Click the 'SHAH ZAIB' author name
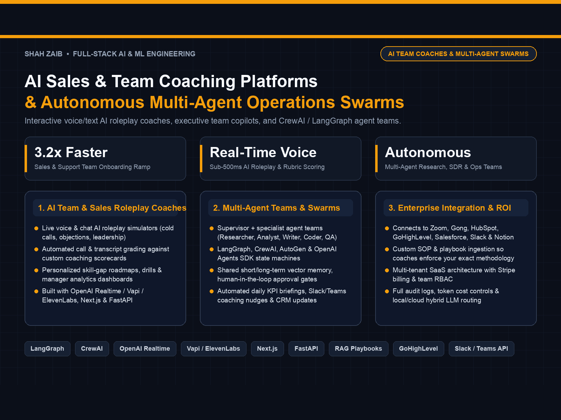Image resolution: width=561 pixels, height=420 pixels. coord(43,54)
